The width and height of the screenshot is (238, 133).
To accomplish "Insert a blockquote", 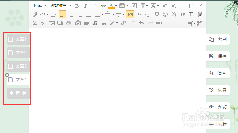I will pos(183,15).
